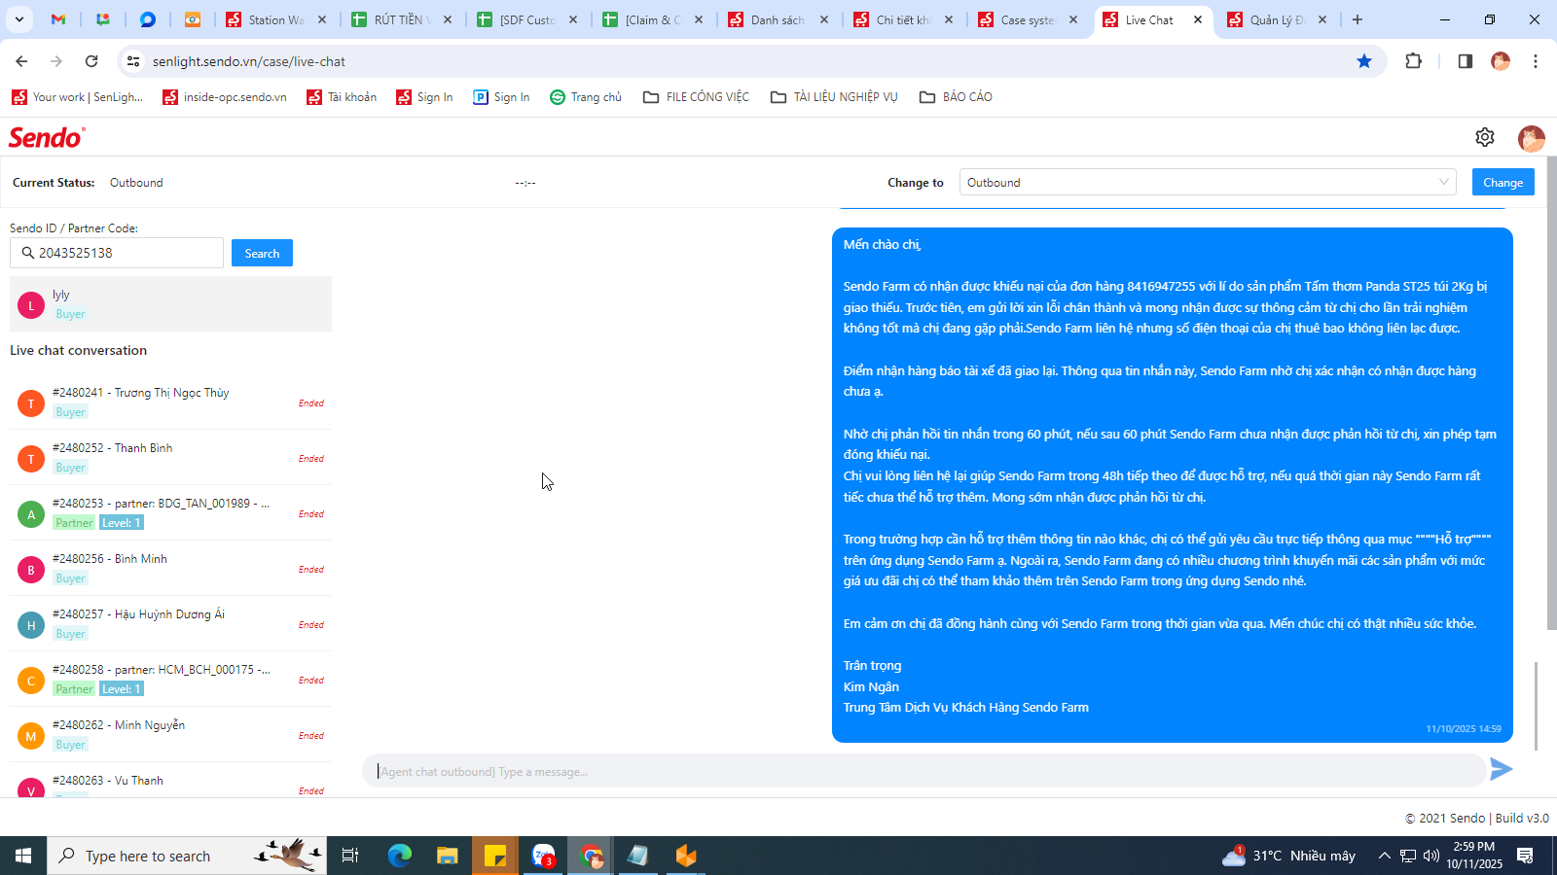Open the Gmail pinned tab
Screen dimensions: 1557x875
(x=58, y=19)
